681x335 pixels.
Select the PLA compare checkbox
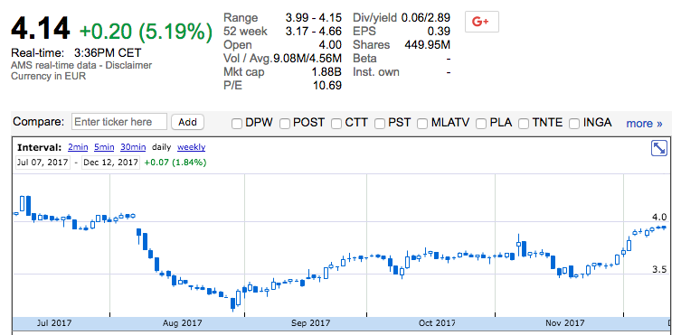pyautogui.click(x=481, y=124)
